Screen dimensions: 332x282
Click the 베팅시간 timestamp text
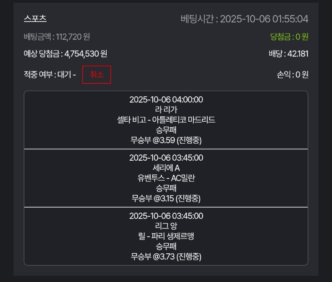(244, 19)
